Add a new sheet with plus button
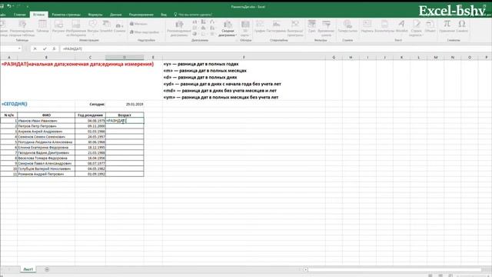 click(x=47, y=269)
